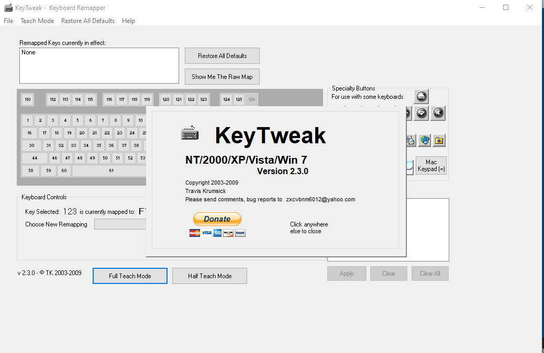Viewport: 544px width, 353px height.
Task: Click the Favorites folder specialty icon
Action: pos(439,140)
